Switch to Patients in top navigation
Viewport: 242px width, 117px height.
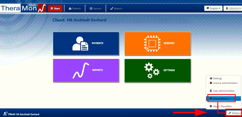click(75, 9)
